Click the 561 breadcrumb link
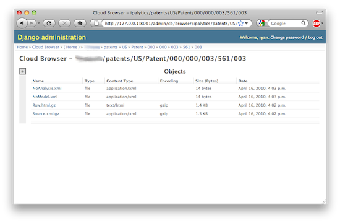 186,47
